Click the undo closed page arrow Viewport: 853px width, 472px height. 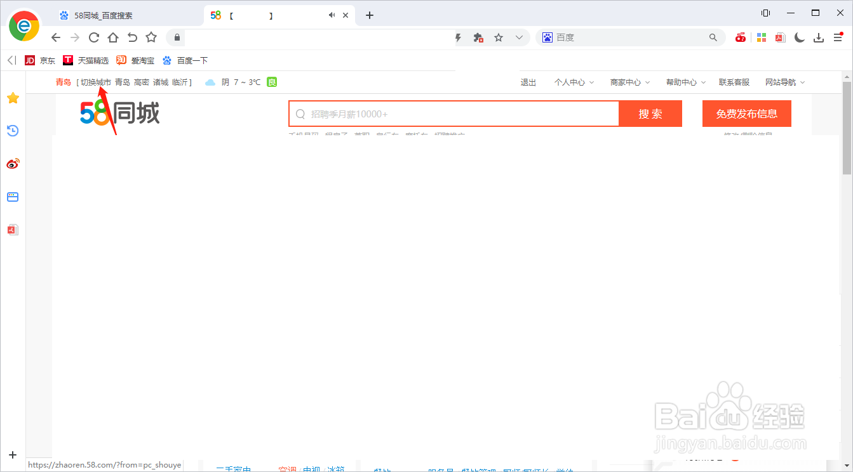132,37
